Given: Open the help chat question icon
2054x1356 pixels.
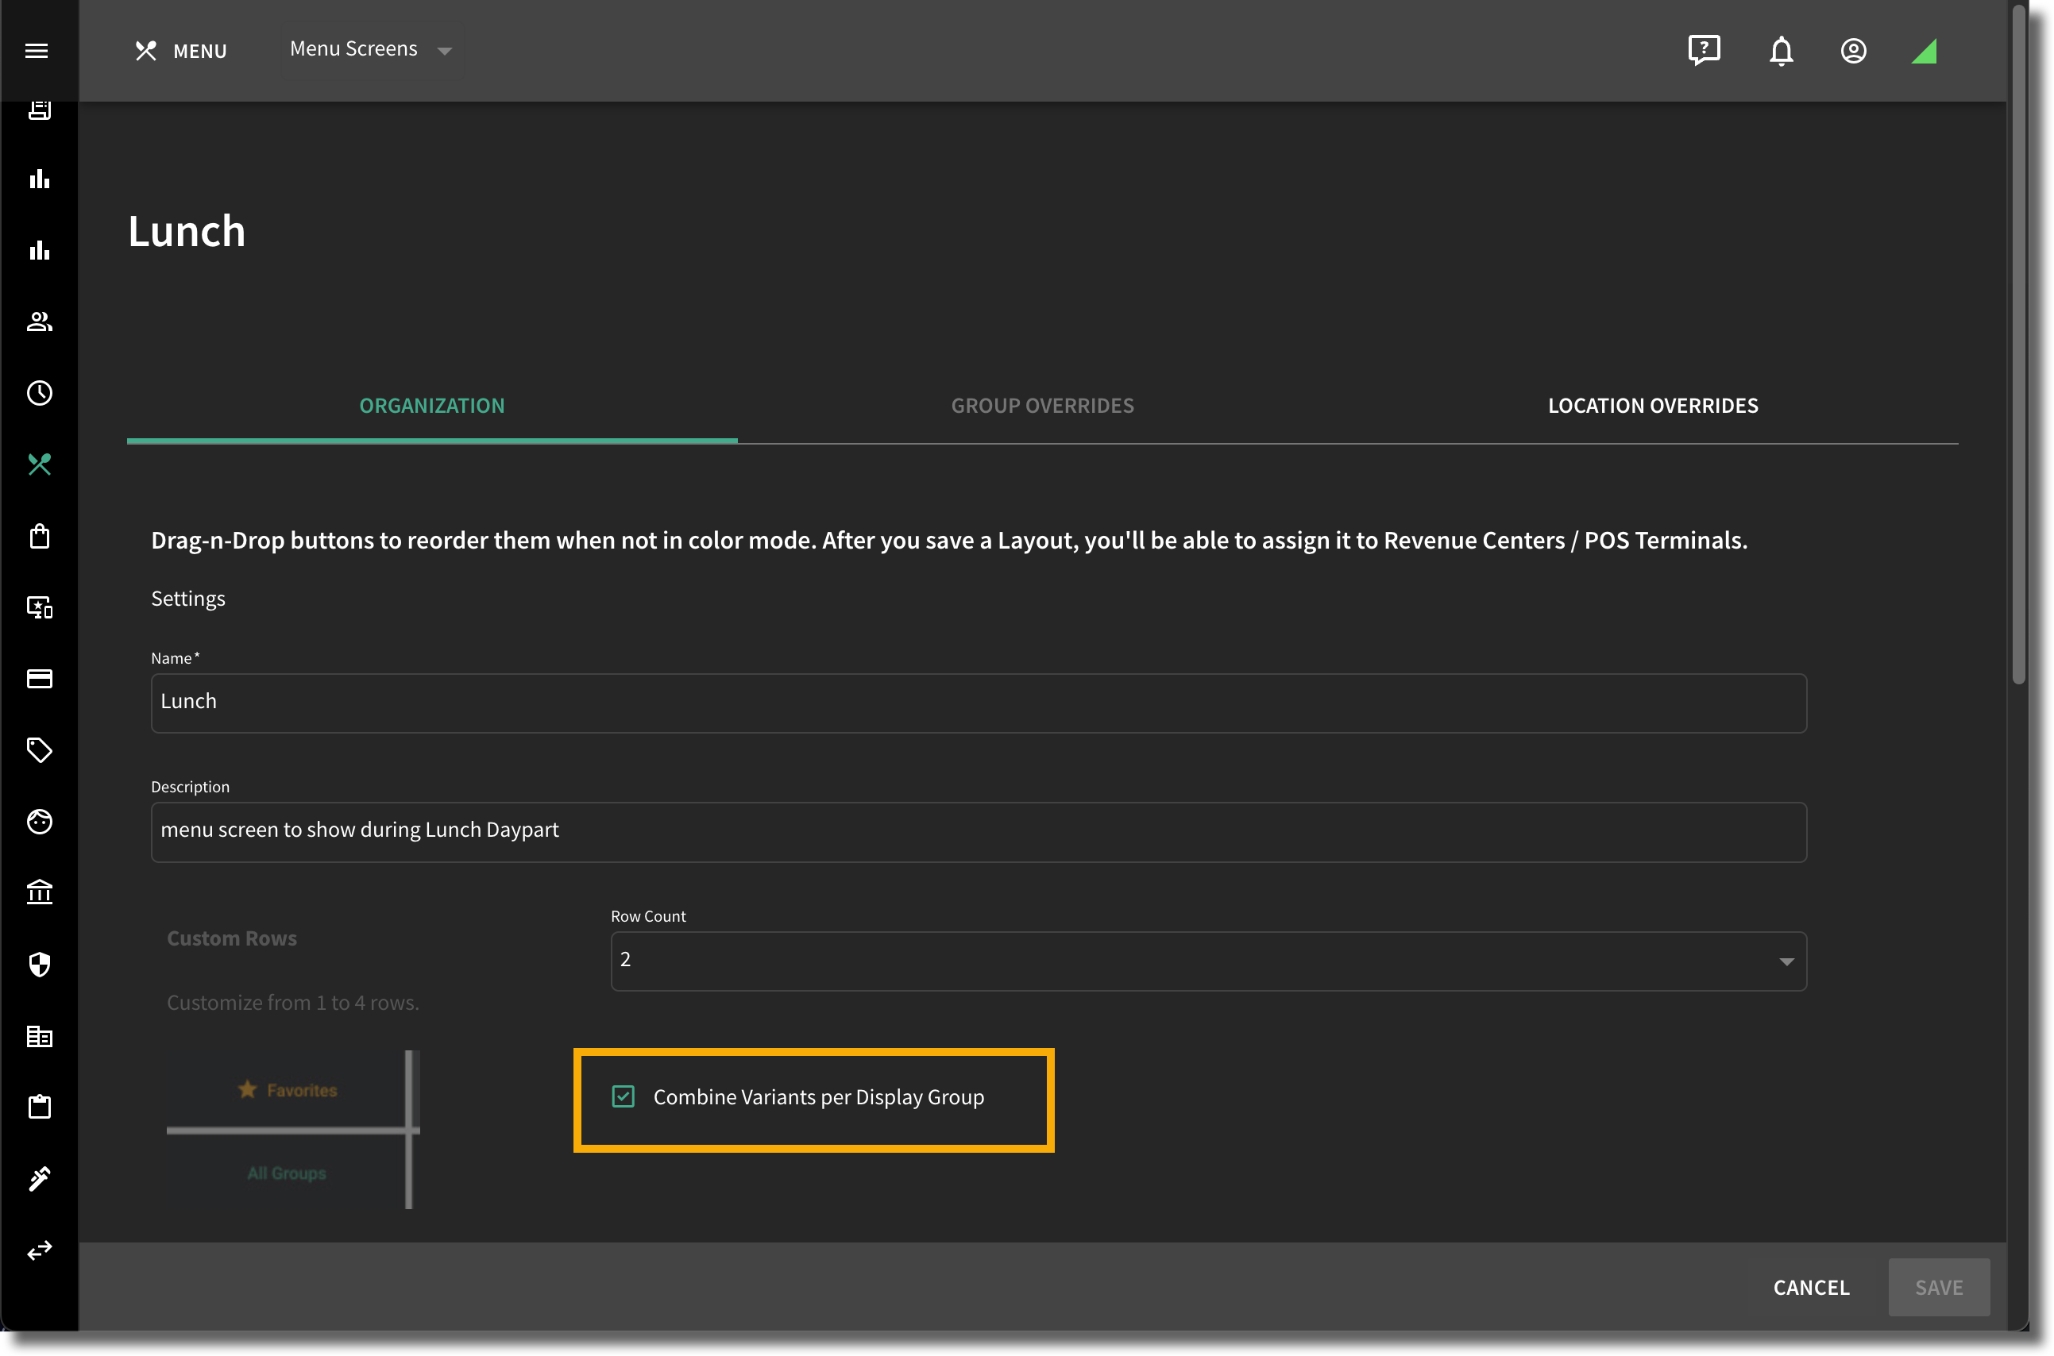Looking at the screenshot, I should point(1704,50).
